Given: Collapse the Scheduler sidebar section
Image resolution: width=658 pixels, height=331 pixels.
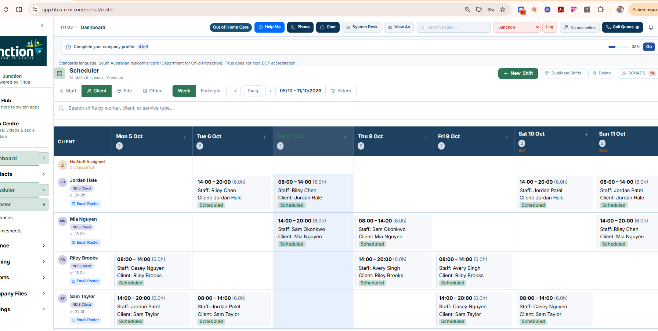Looking at the screenshot, I should tap(44, 190).
